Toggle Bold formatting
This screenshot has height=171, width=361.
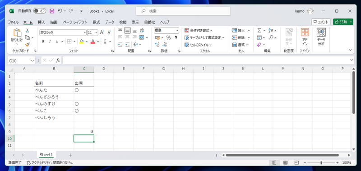[43, 42]
